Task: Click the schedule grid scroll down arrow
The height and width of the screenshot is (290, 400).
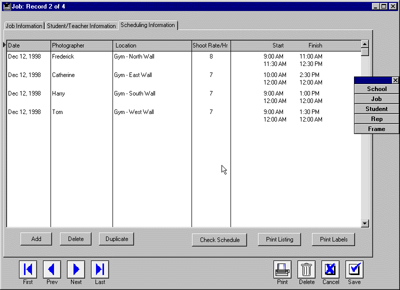Action: (x=365, y=223)
